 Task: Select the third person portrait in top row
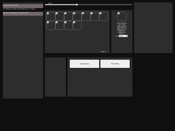point(68,16)
